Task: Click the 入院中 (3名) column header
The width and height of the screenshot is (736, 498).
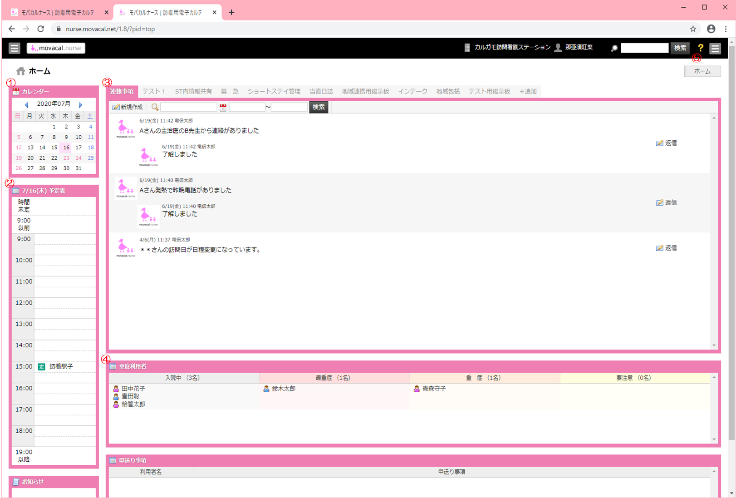Action: 184,378
